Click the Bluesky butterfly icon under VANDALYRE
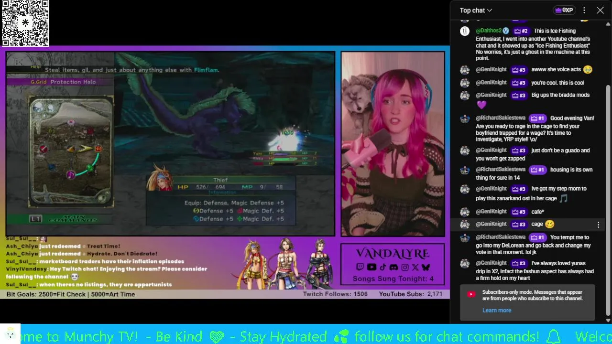The image size is (612, 344). pos(426,268)
